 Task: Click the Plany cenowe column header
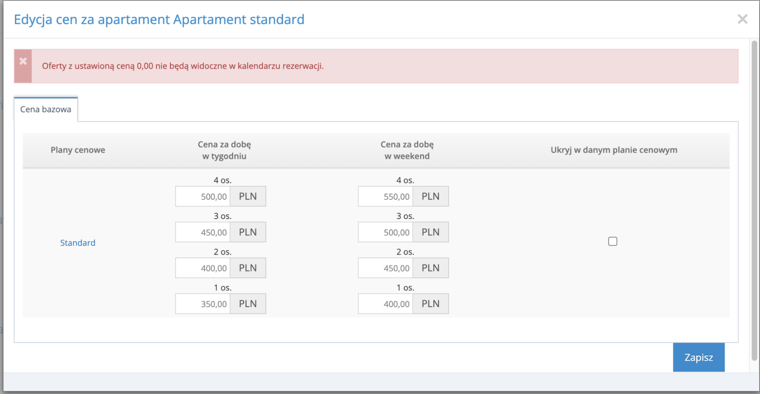[x=78, y=150]
